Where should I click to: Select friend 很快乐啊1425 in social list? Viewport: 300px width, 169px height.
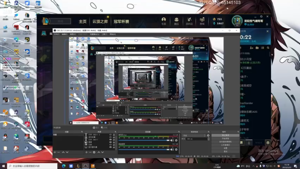[x=249, y=112]
